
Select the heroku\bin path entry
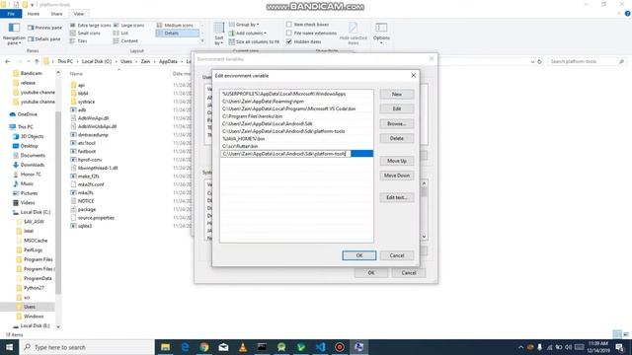[296, 116]
